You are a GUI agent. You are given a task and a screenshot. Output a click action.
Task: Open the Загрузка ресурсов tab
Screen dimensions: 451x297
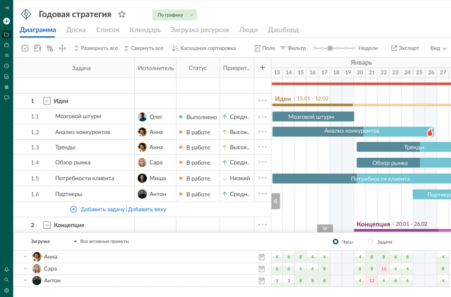[x=200, y=30]
